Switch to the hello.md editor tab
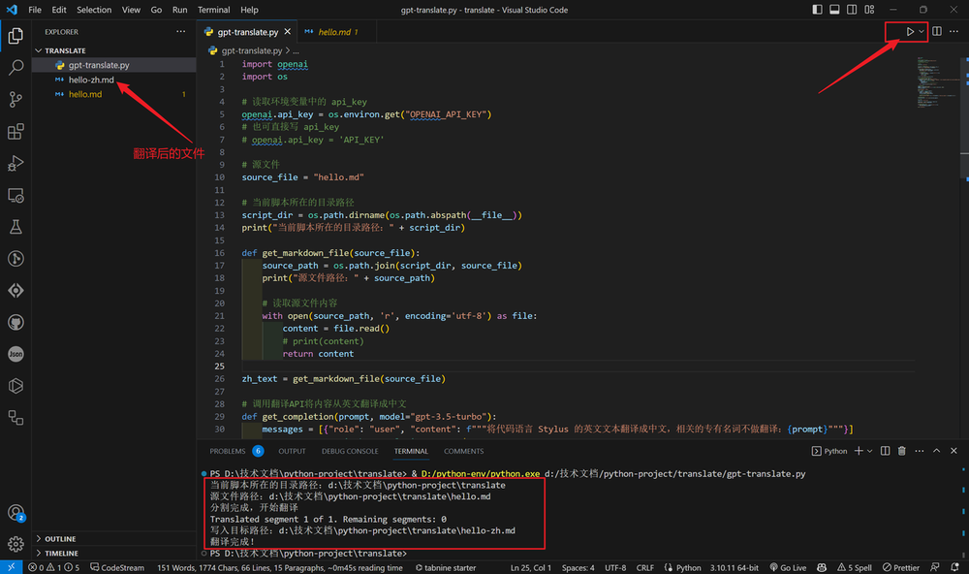Viewport: 969px width, 574px height. tap(334, 32)
